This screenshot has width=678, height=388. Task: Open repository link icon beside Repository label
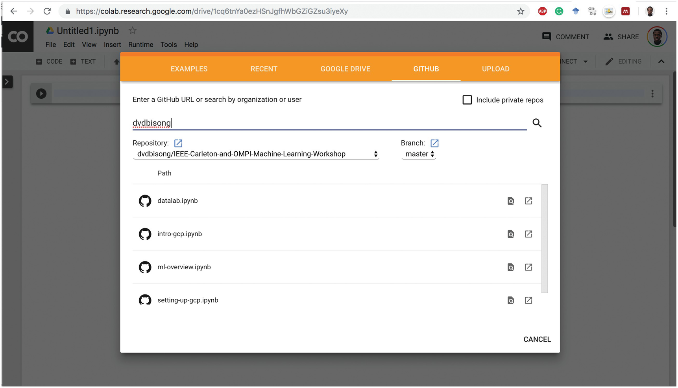[x=178, y=143]
